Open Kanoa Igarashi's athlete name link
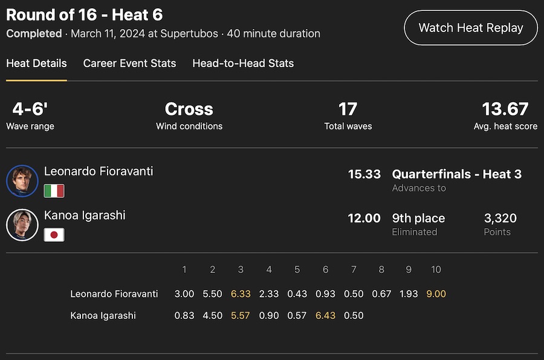The image size is (544, 360). coord(85,215)
